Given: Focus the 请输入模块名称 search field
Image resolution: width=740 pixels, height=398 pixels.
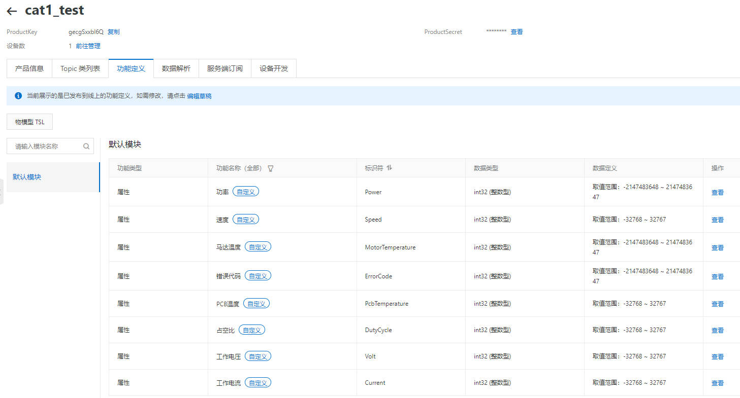Looking at the screenshot, I should (x=50, y=146).
